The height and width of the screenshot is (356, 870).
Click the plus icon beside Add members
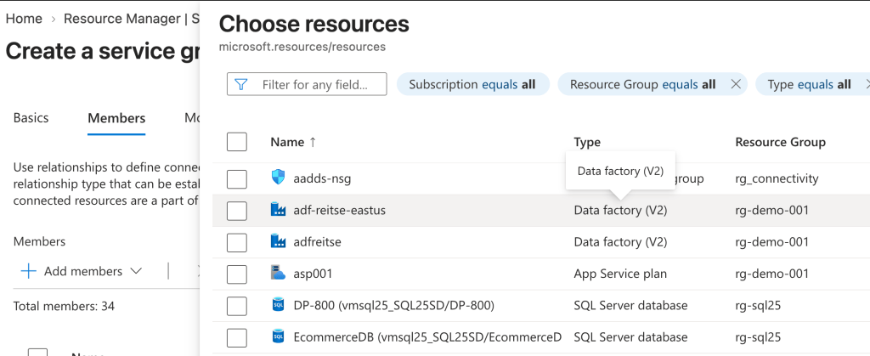[28, 271]
